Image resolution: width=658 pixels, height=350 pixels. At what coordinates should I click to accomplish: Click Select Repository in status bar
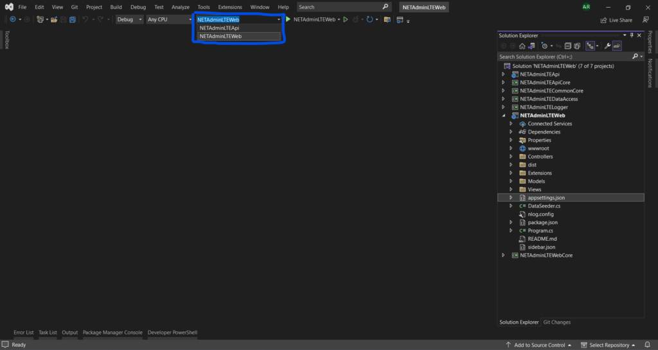click(x=608, y=345)
